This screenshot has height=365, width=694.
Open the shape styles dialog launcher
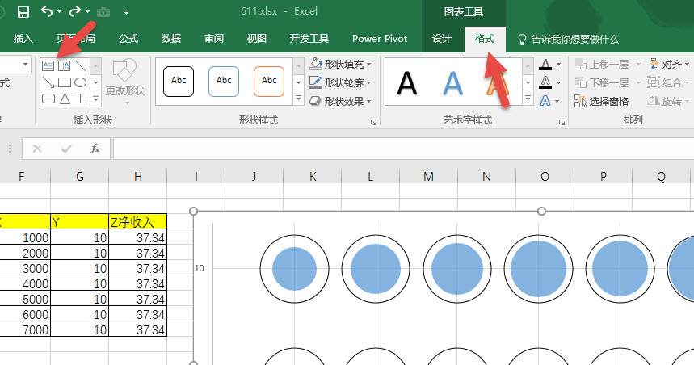(x=373, y=122)
